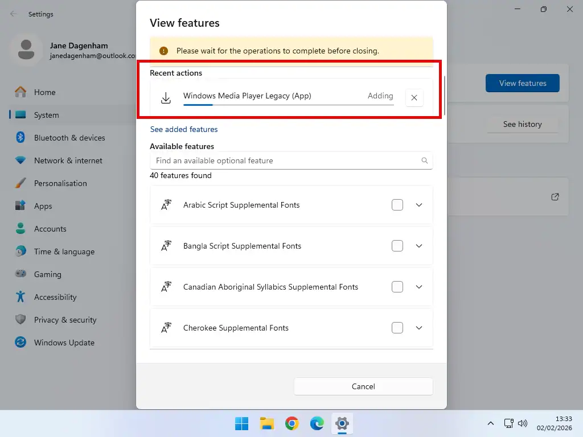This screenshot has width=583, height=437.
Task: Check the Arabic Script Supplemental Fonts checkbox
Action: coord(397,205)
